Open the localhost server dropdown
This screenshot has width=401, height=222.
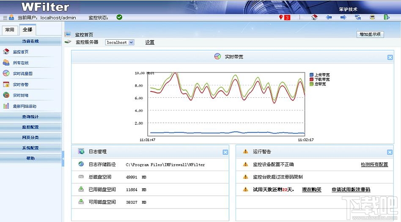119,42
